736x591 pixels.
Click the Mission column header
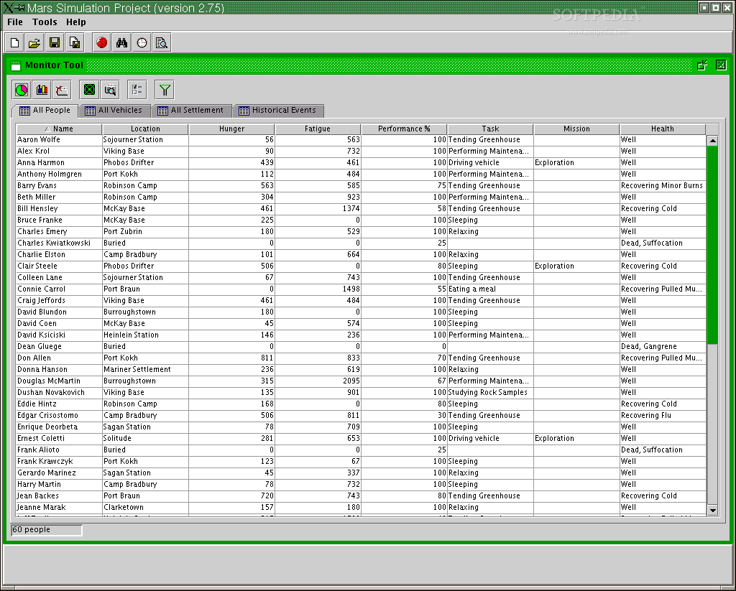[x=576, y=129]
